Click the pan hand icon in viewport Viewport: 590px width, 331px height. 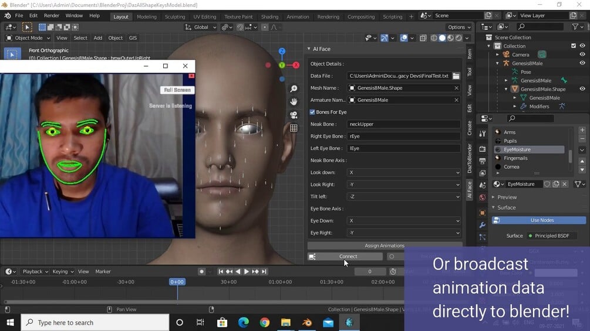(x=294, y=101)
